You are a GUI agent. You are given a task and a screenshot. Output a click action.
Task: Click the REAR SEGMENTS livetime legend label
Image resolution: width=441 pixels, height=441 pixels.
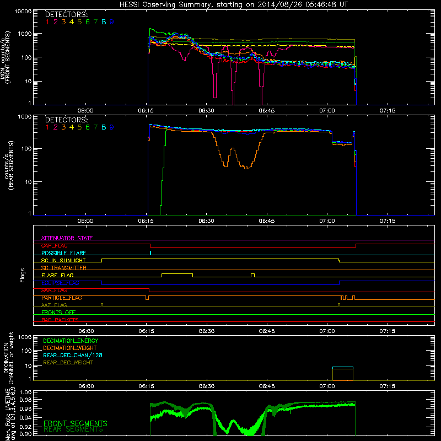[x=73, y=429]
